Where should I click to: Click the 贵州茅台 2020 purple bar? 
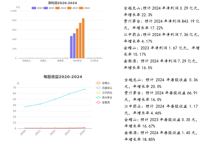[71, 47]
